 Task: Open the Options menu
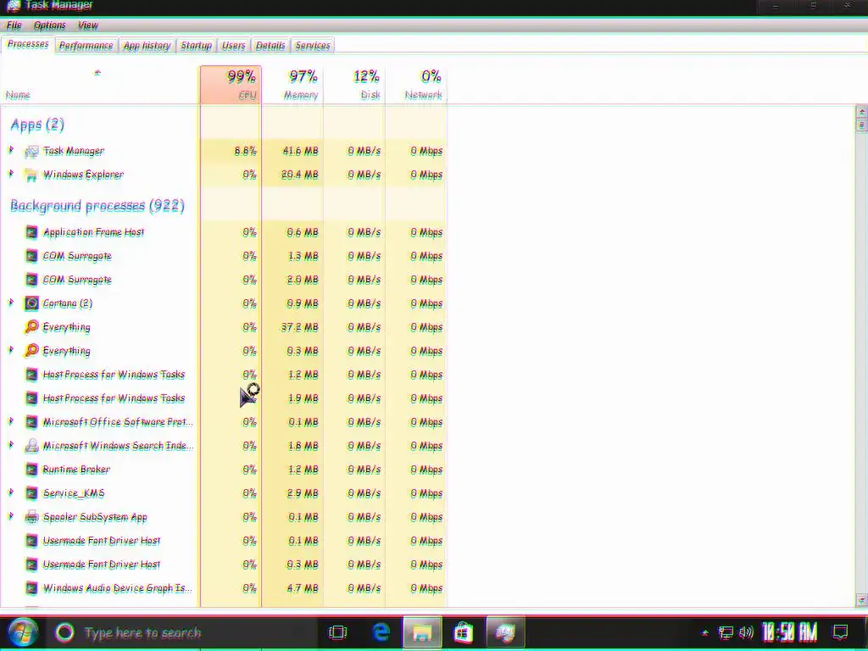(49, 25)
